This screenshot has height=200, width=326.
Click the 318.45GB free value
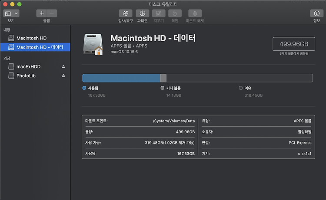pyautogui.click(x=253, y=95)
